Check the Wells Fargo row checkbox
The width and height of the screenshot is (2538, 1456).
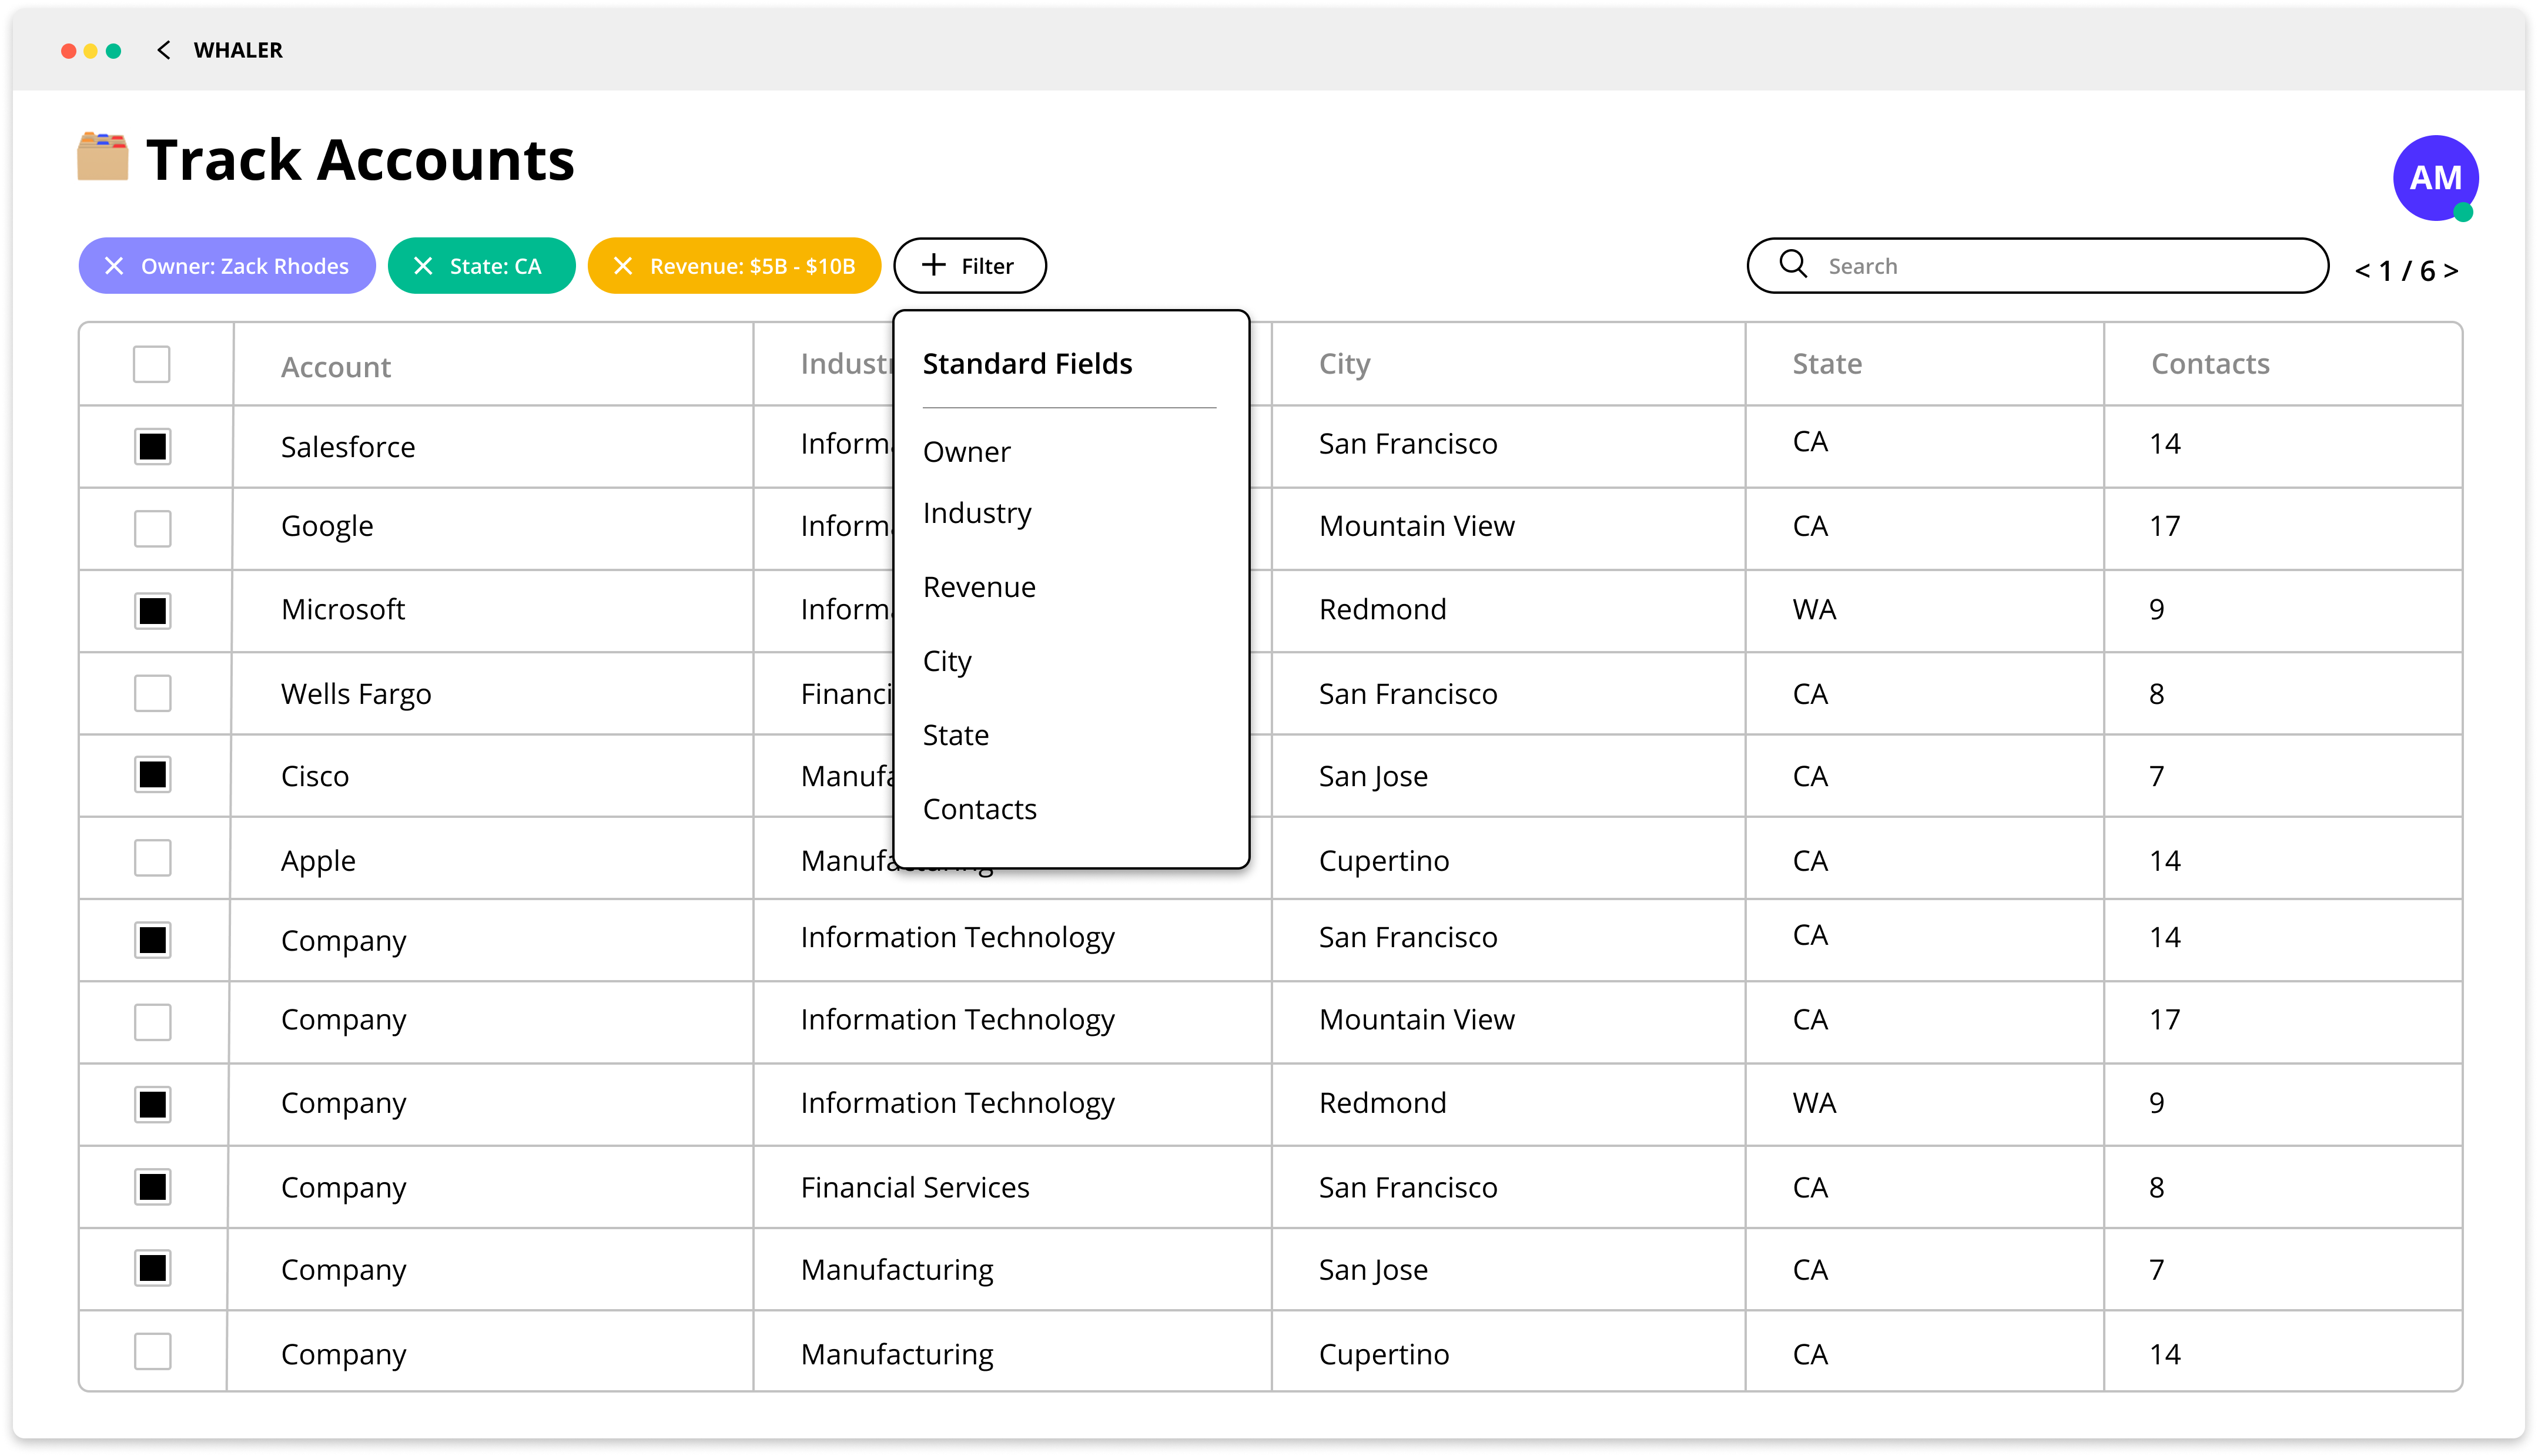click(153, 693)
